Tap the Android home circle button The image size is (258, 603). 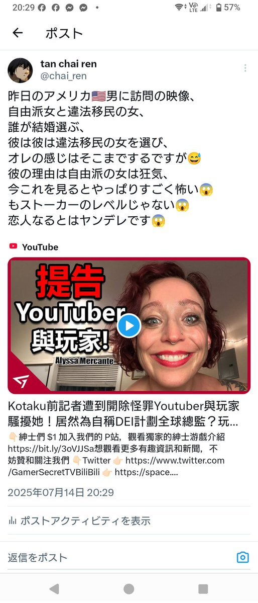coord(129,588)
